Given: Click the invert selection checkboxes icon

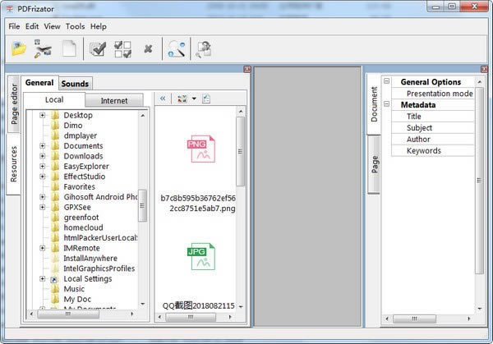Looking at the screenshot, I should point(122,49).
